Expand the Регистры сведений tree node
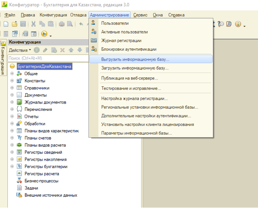This screenshot has height=208, width=258. 12,152
